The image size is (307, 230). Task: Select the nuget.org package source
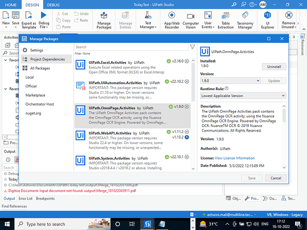33,113
